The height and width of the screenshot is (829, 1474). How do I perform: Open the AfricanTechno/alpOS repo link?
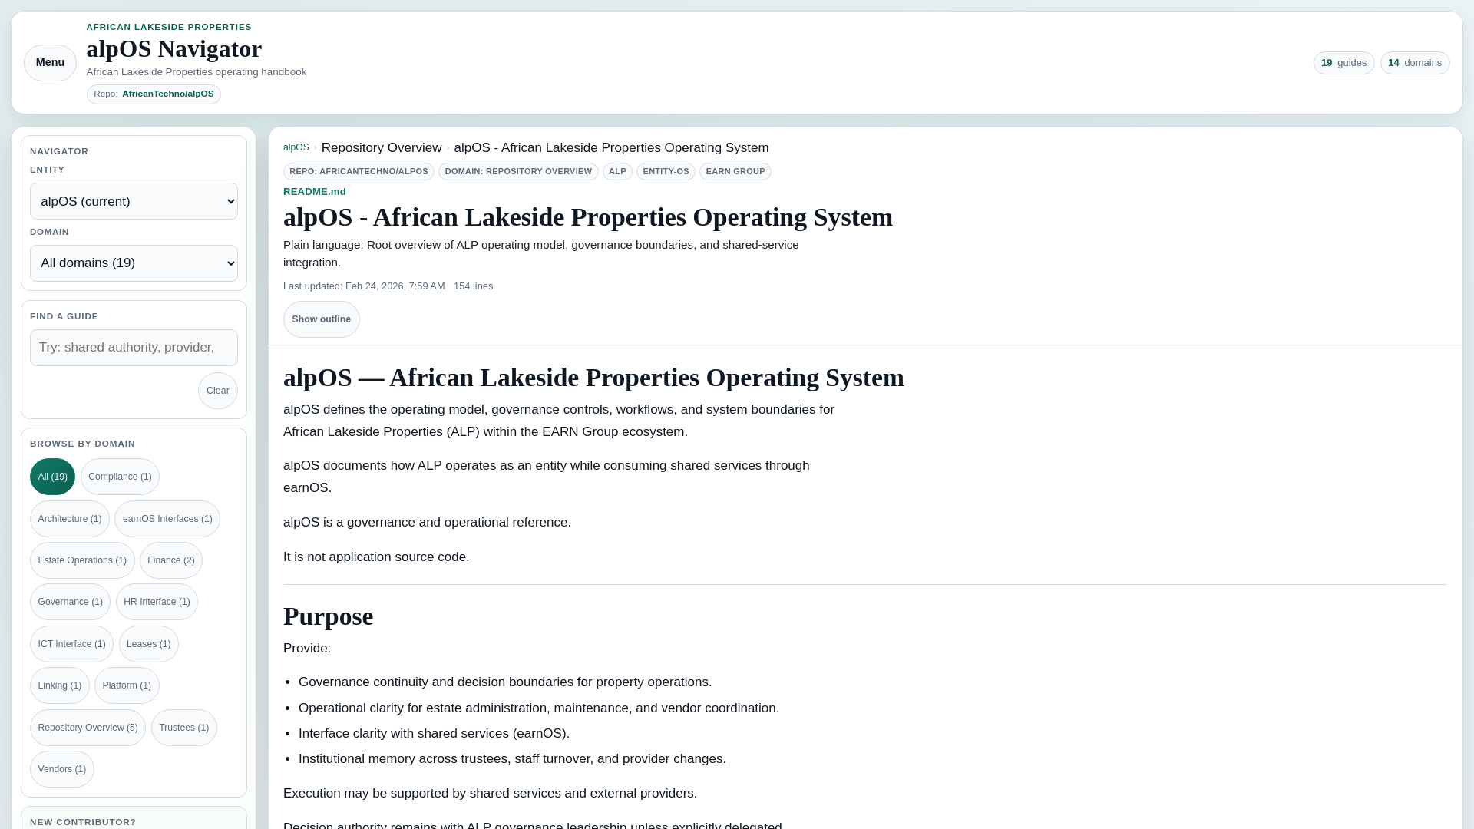coord(167,94)
